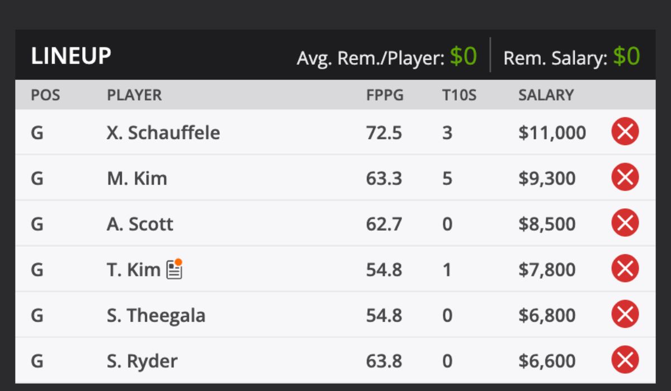Remove X. Schauffele from the lineup
This screenshot has width=671, height=391.
coord(625,132)
